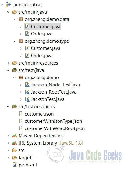This screenshot has width=124, height=169.
Task: Select the 'org.zheng.demo.data' package label
Action: click(47, 19)
